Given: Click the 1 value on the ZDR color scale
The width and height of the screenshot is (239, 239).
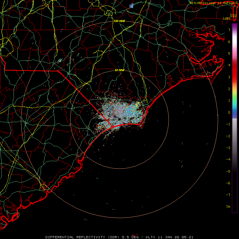Looking at the screenshot, I should point(229,101).
